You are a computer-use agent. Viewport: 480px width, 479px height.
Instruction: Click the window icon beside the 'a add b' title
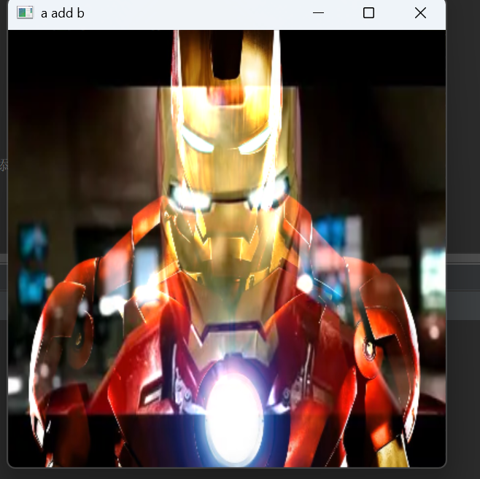(x=25, y=13)
